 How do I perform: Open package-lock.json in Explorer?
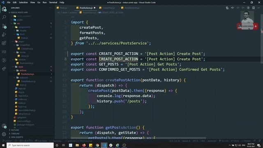(25, 125)
